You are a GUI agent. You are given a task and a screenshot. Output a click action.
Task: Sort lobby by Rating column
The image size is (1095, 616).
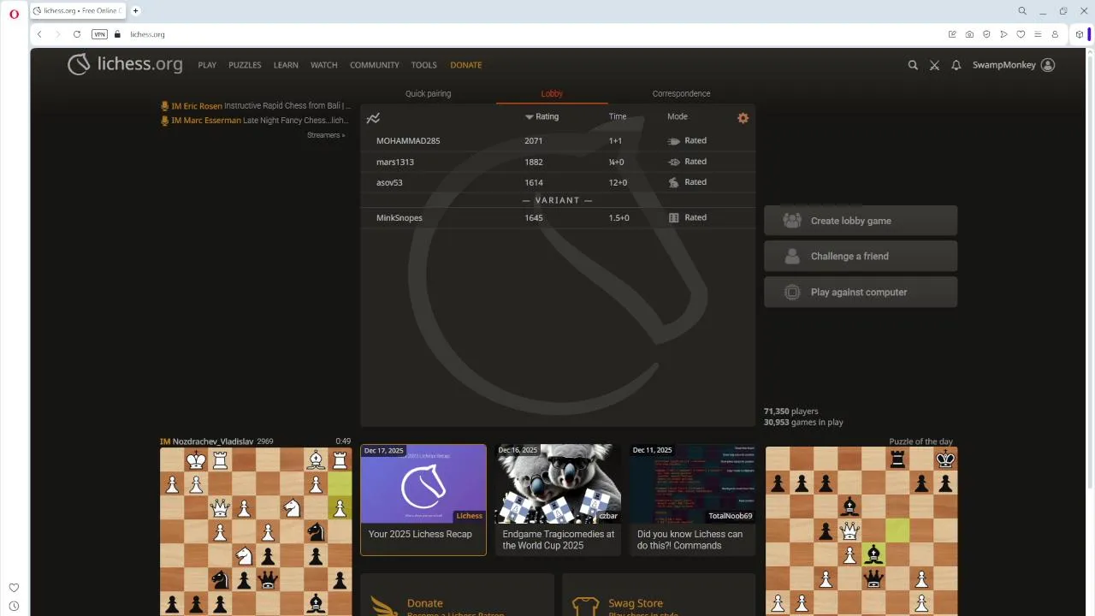(x=542, y=116)
